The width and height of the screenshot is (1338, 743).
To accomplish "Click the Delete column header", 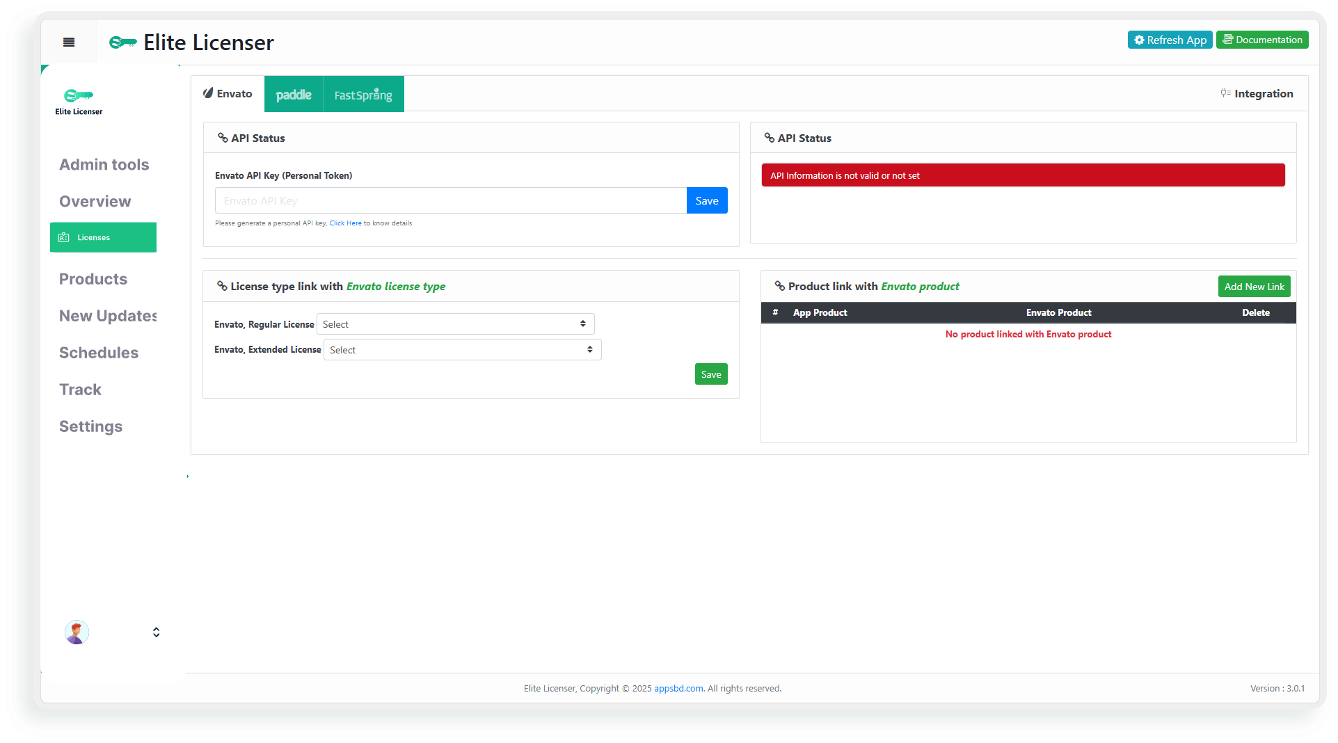I will click(1256, 313).
